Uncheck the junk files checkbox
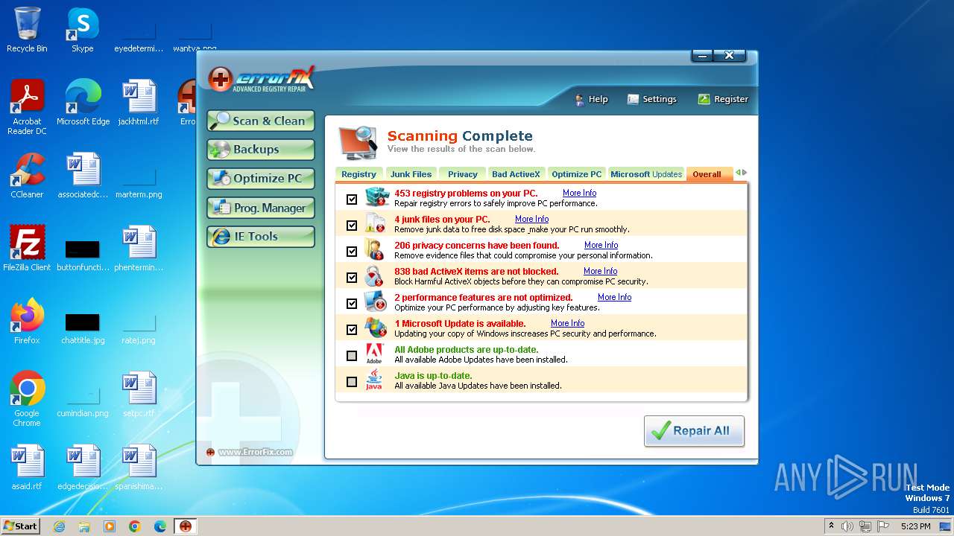 pyautogui.click(x=352, y=226)
